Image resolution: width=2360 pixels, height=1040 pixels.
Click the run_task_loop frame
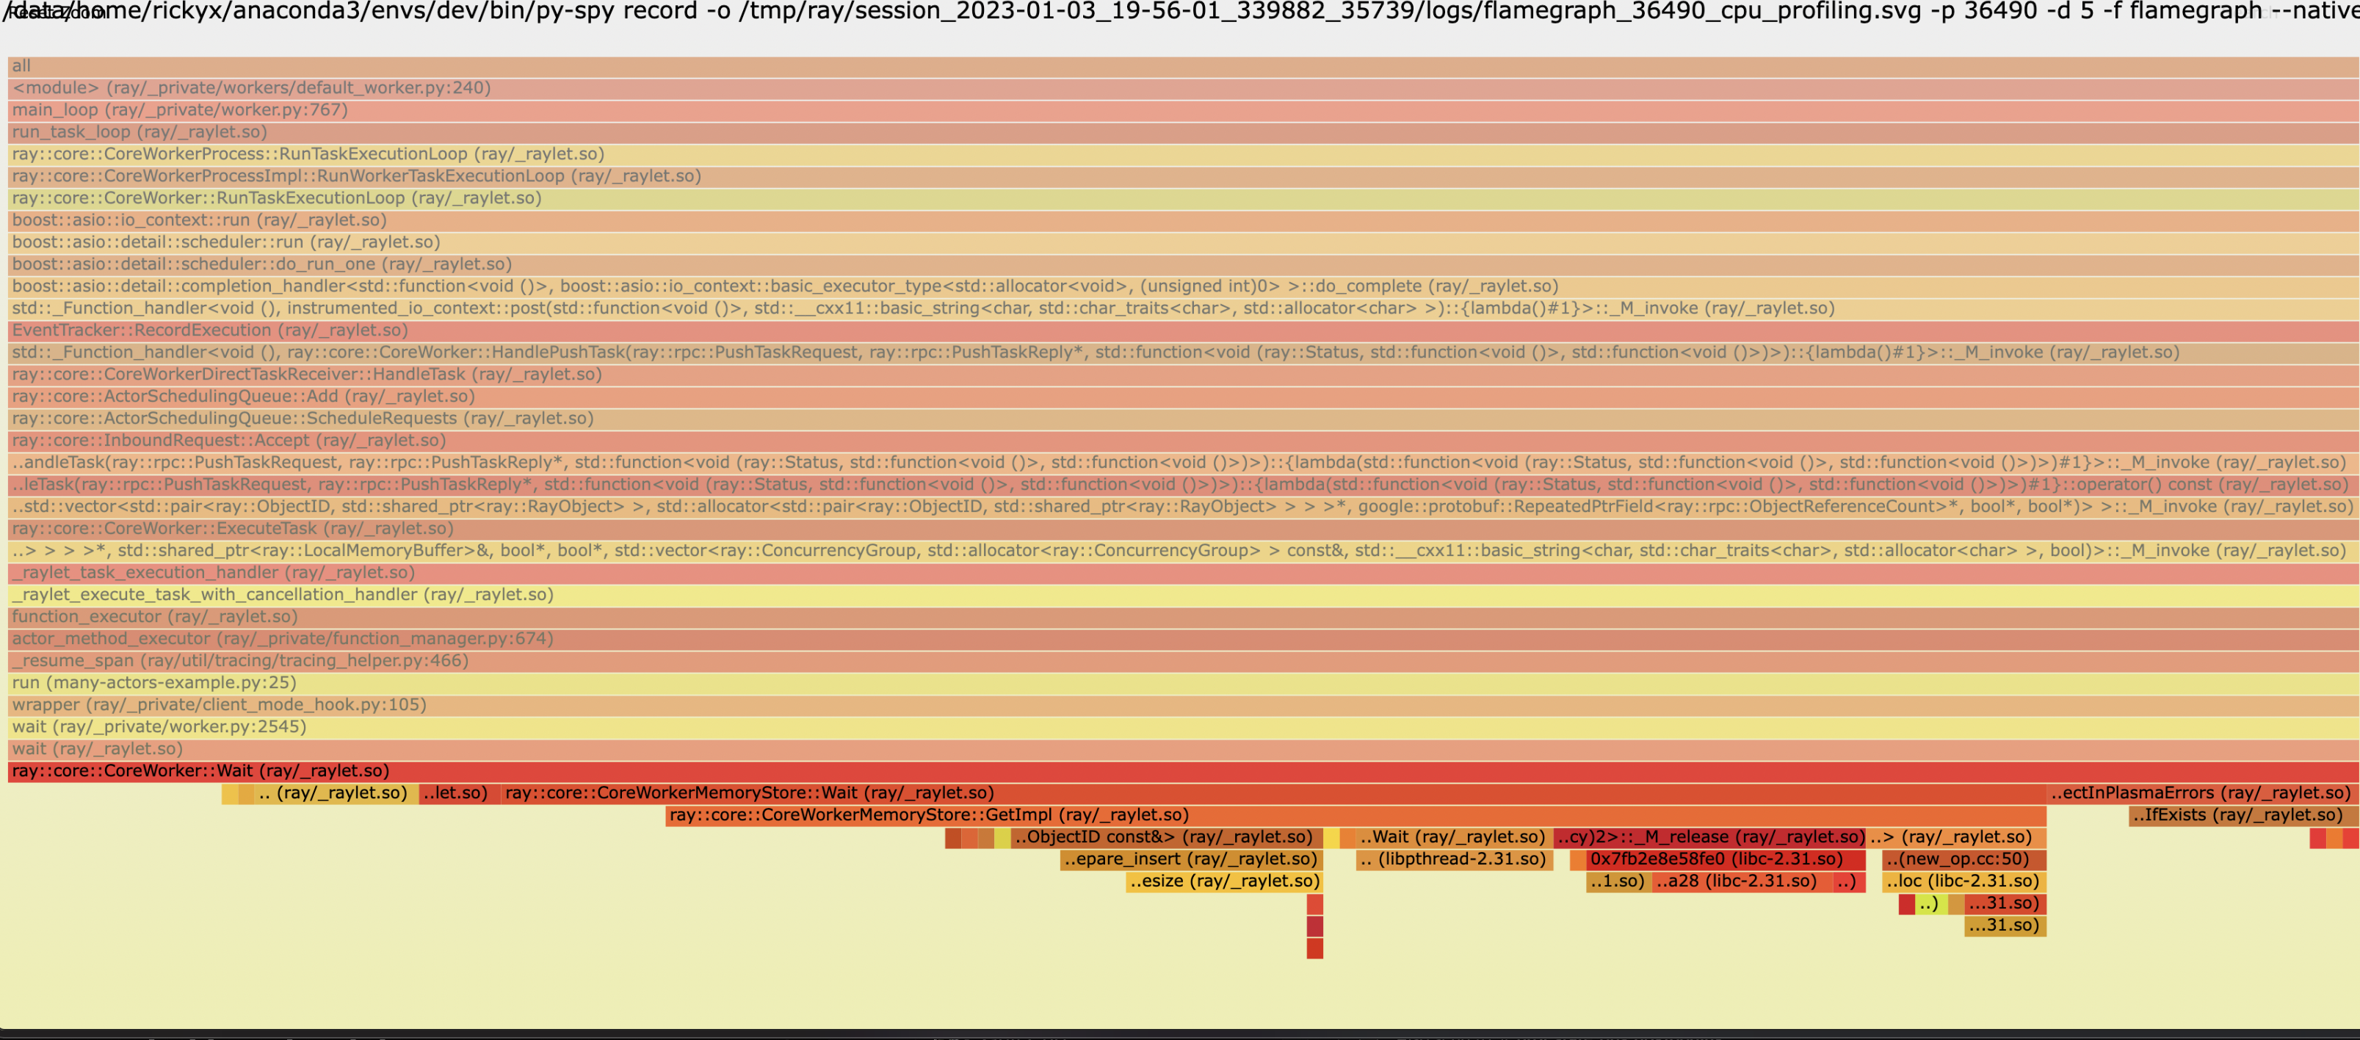[1180, 132]
